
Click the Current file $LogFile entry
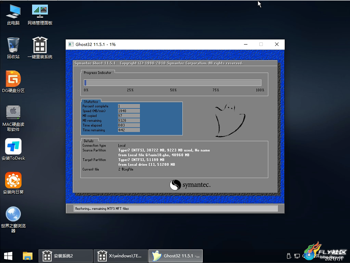(x=126, y=169)
